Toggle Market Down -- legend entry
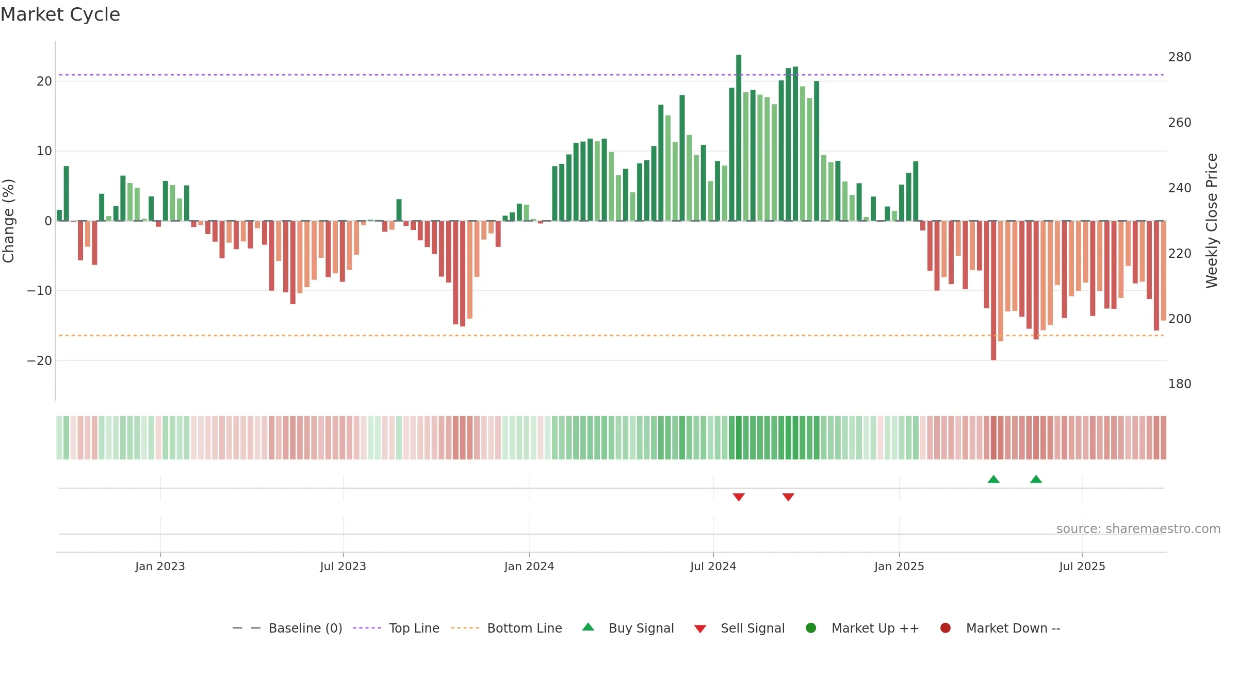The width and height of the screenshot is (1238, 696). click(x=1000, y=628)
